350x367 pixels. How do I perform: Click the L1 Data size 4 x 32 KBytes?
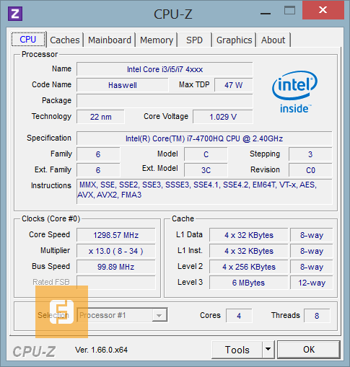pos(249,235)
